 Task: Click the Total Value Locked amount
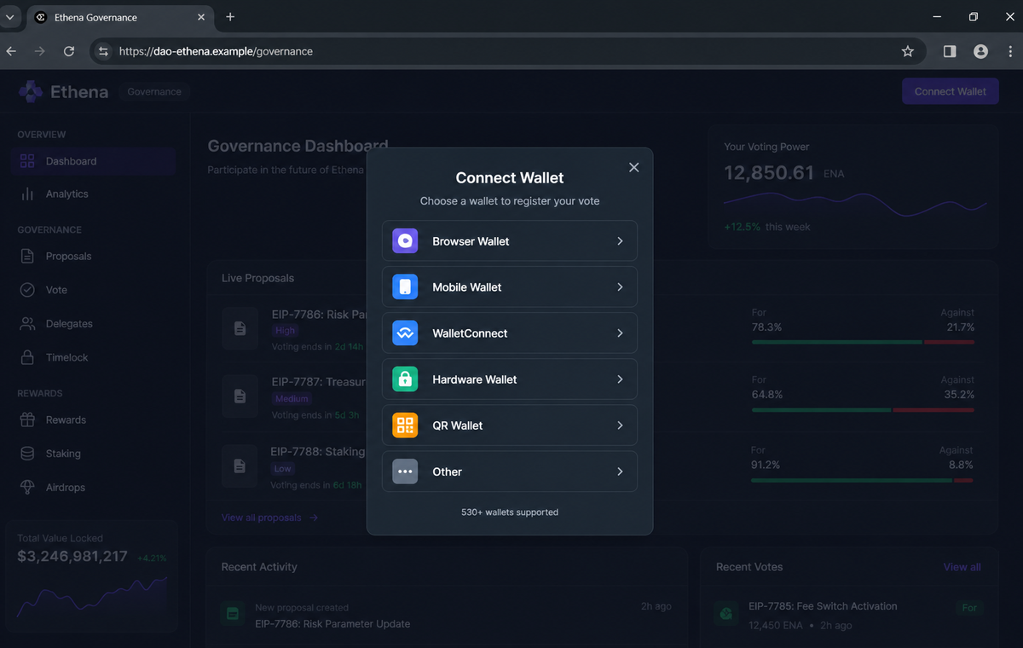coord(72,557)
